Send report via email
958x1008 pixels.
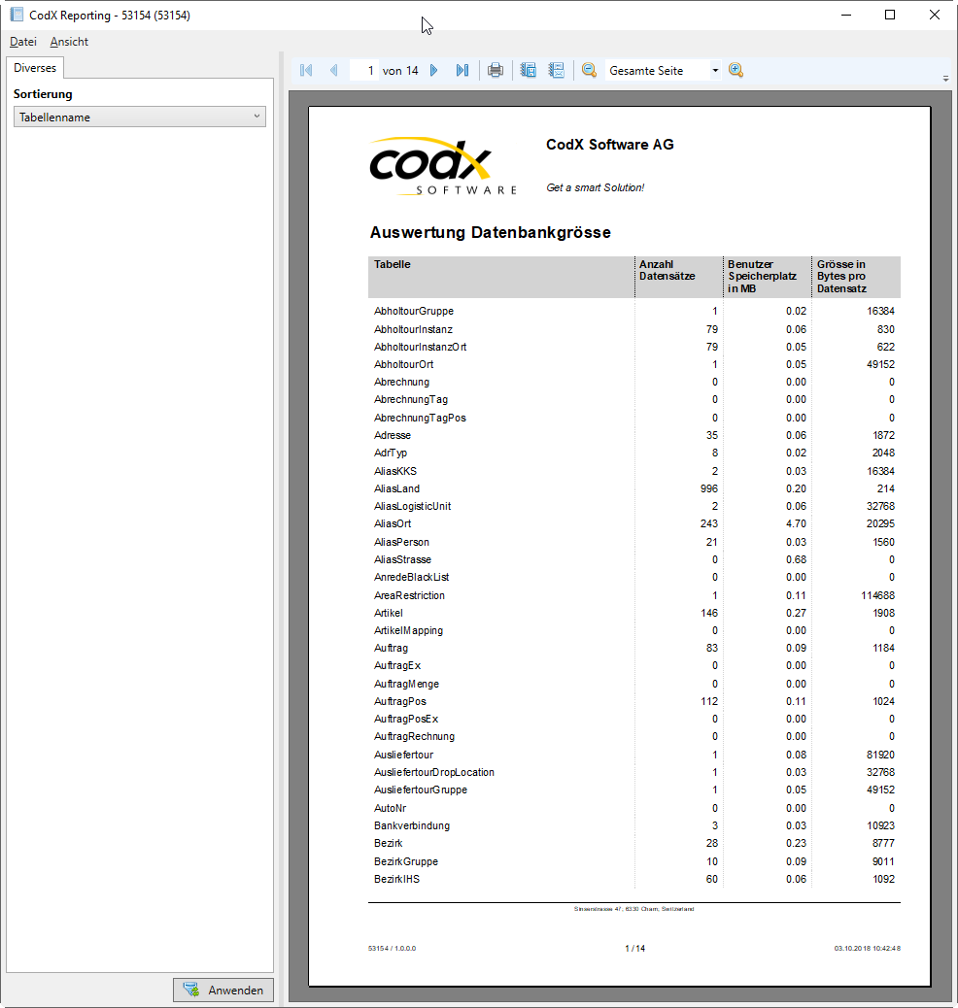pos(556,69)
